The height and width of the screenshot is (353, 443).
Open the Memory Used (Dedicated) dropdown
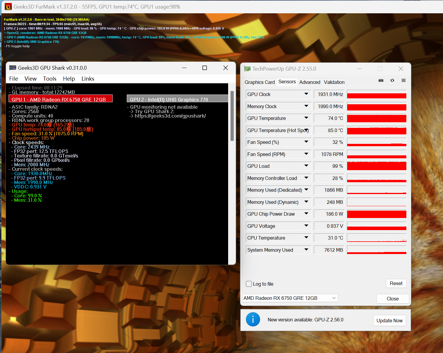306,190
